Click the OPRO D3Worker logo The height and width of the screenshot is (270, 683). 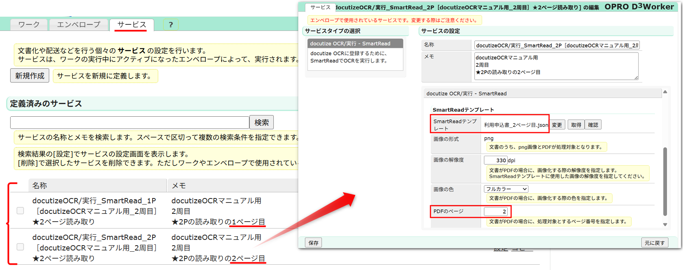point(639,7)
